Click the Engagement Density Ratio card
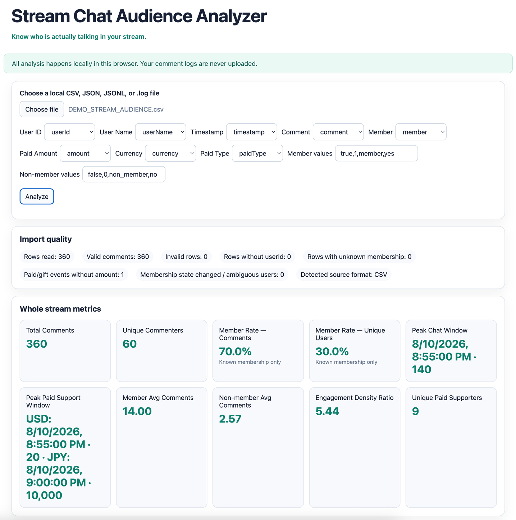The height and width of the screenshot is (520, 516). (x=355, y=447)
